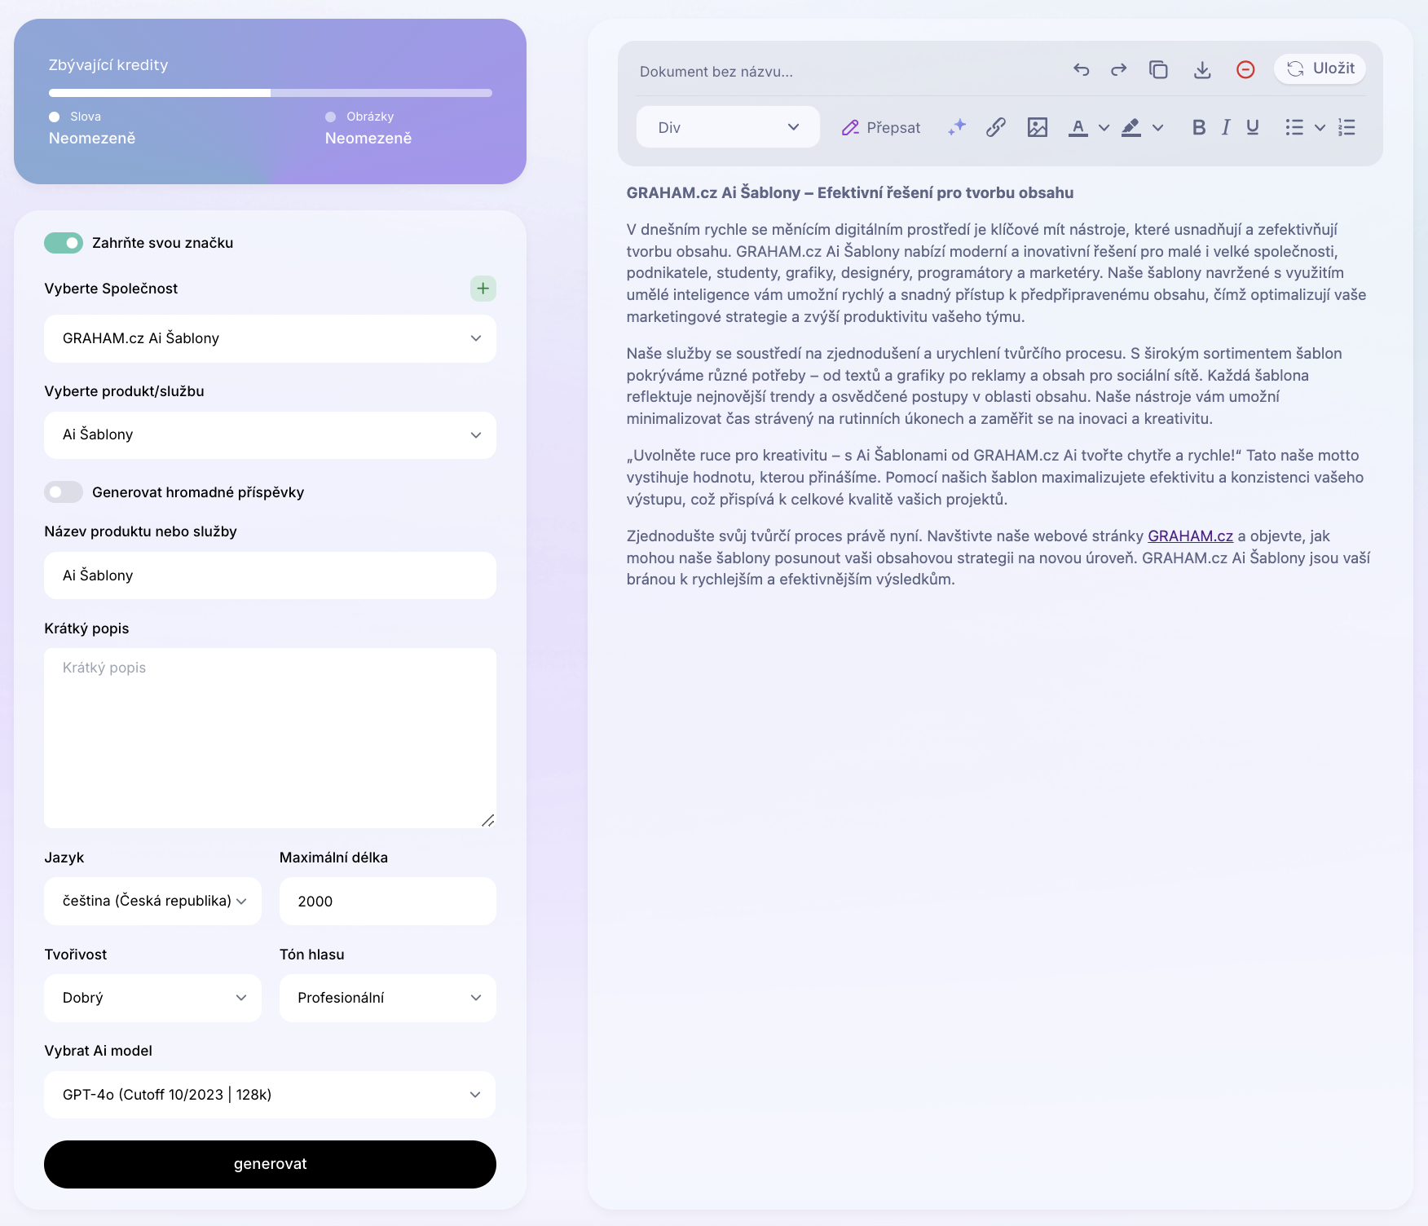Undo the last edit in the editor
Screen dimensions: 1428x1226
[x=1081, y=70]
